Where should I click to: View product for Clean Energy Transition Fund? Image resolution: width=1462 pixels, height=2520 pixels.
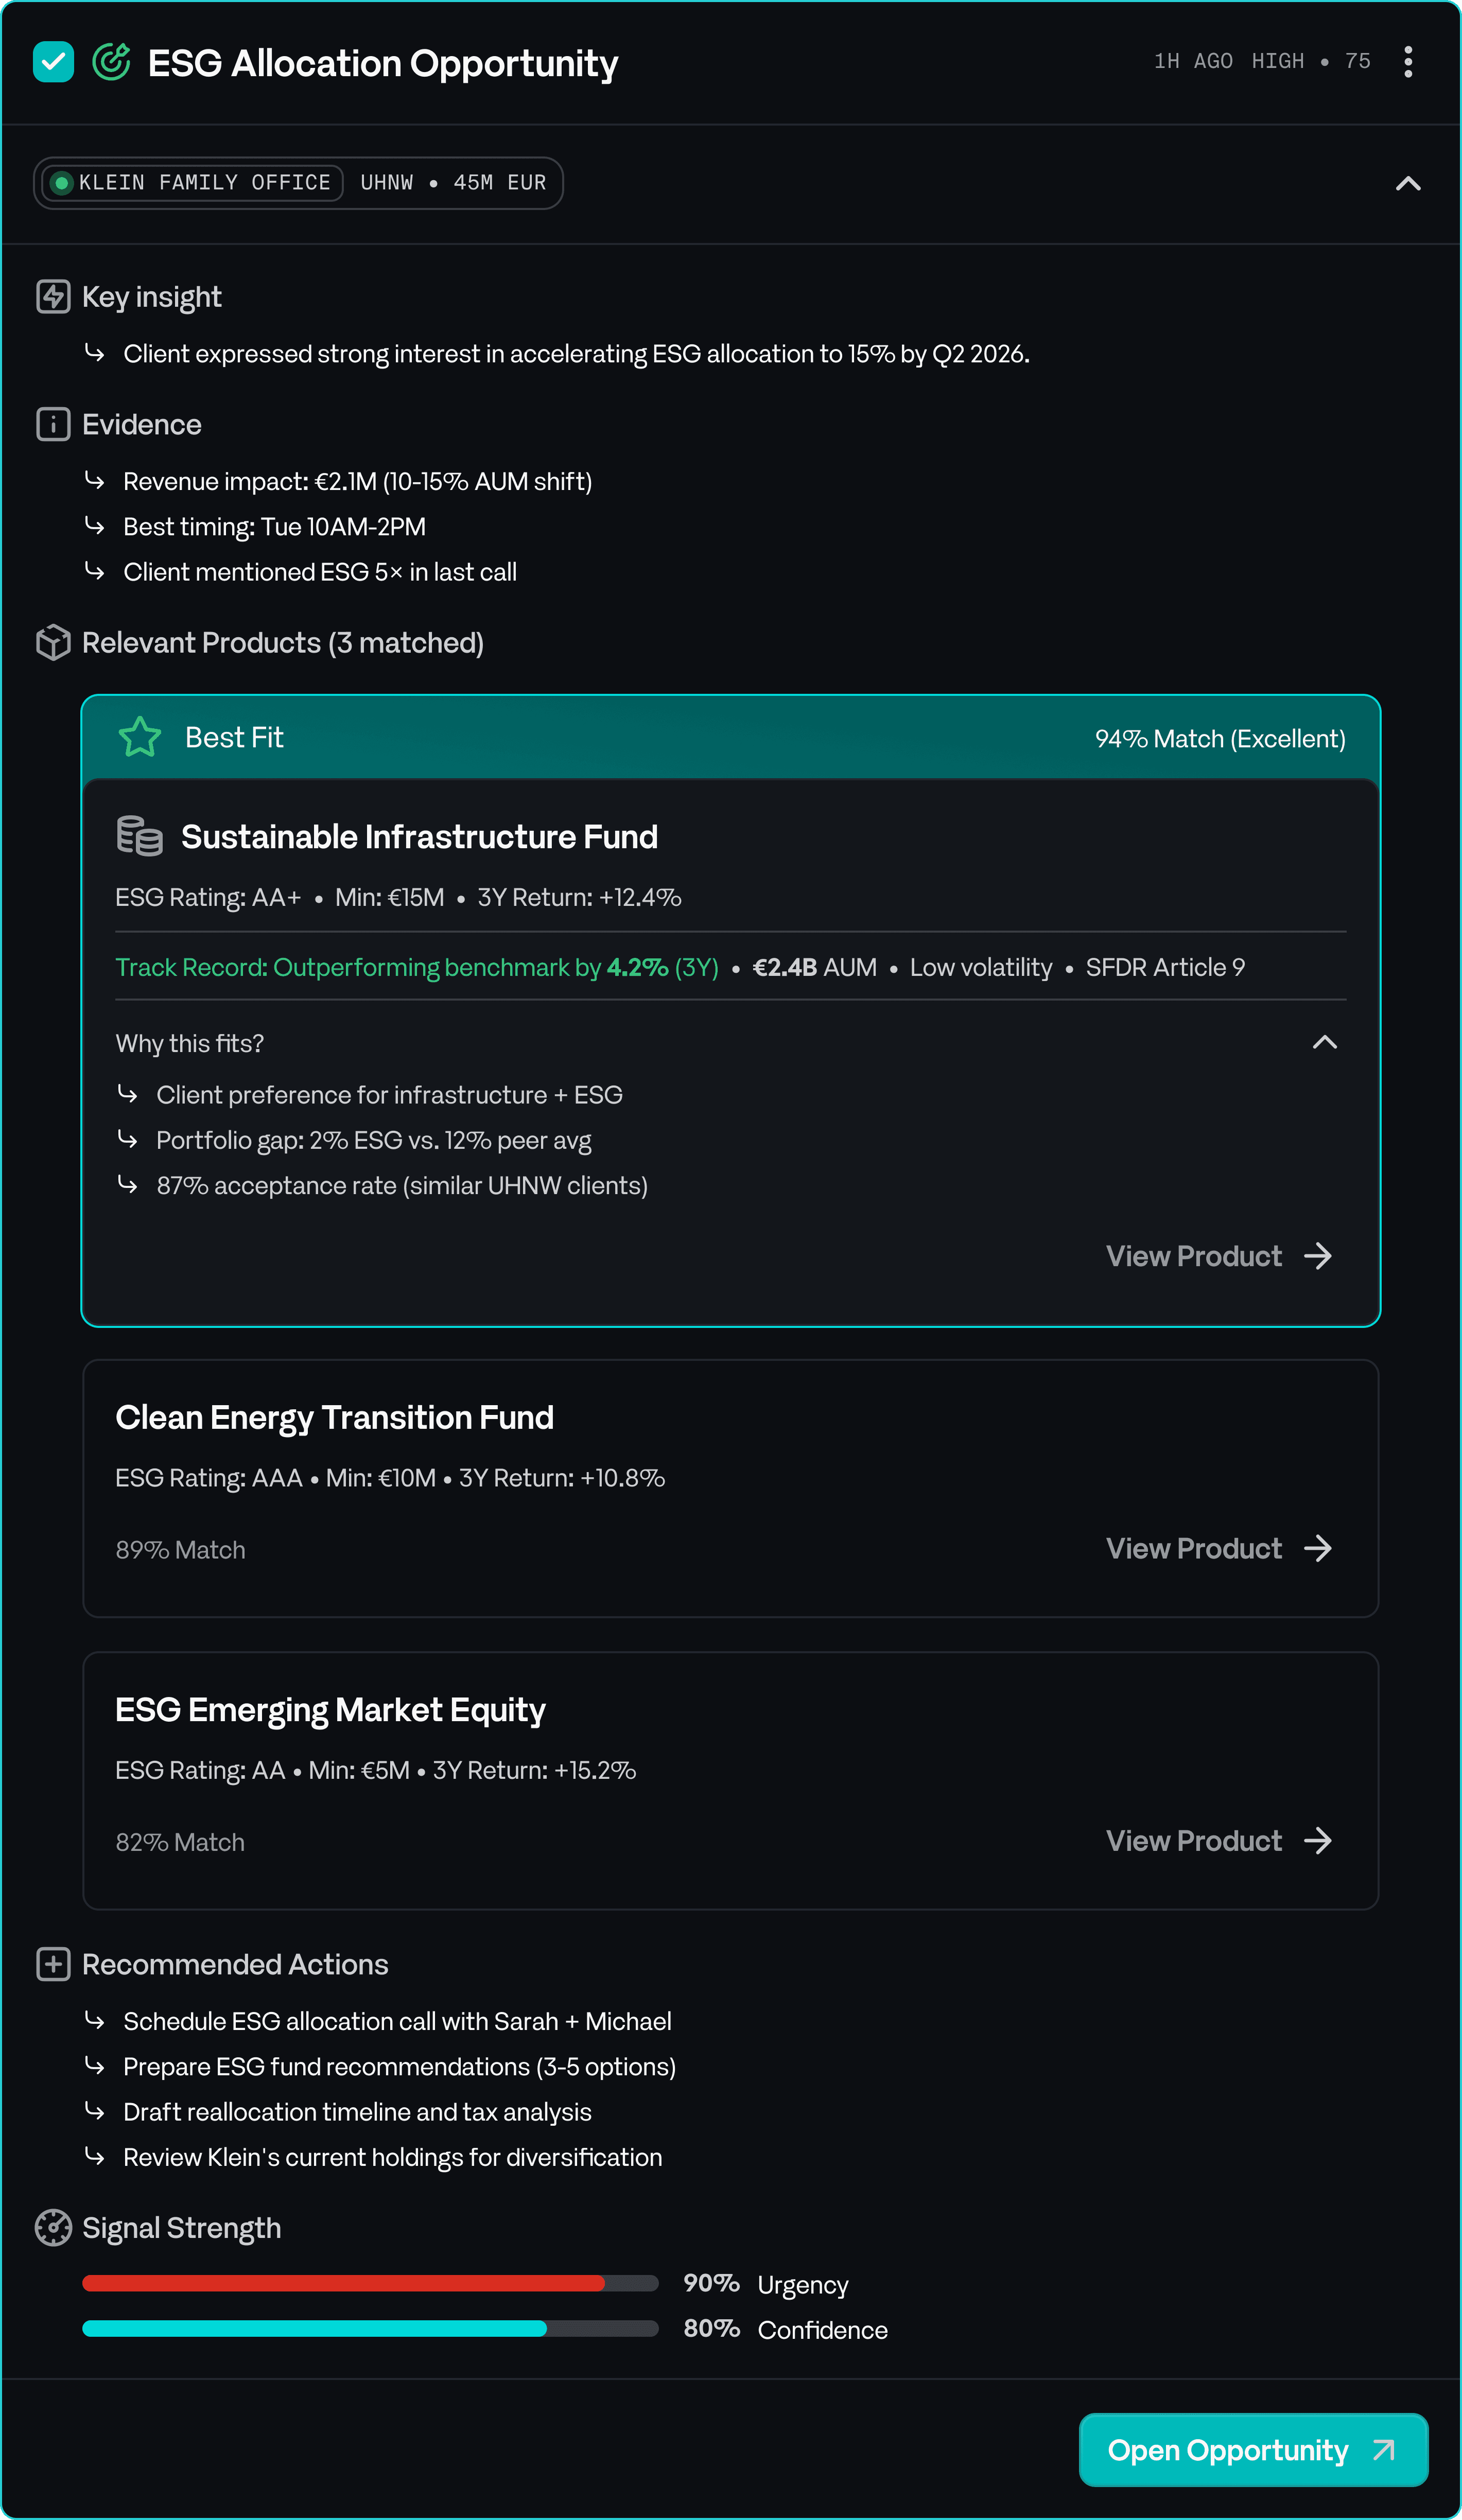pyautogui.click(x=1218, y=1548)
